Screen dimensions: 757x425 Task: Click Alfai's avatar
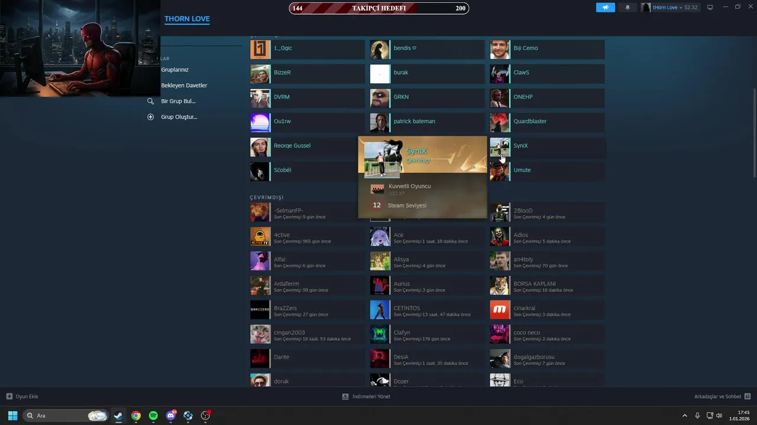coord(260,261)
